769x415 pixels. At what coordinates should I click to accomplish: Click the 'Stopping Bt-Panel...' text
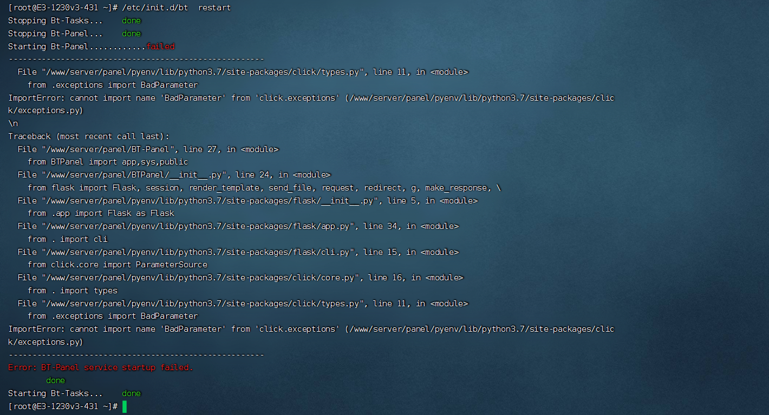[x=55, y=34]
